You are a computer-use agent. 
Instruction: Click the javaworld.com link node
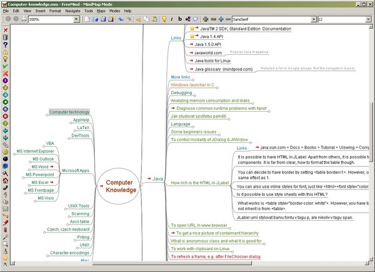coord(207,53)
